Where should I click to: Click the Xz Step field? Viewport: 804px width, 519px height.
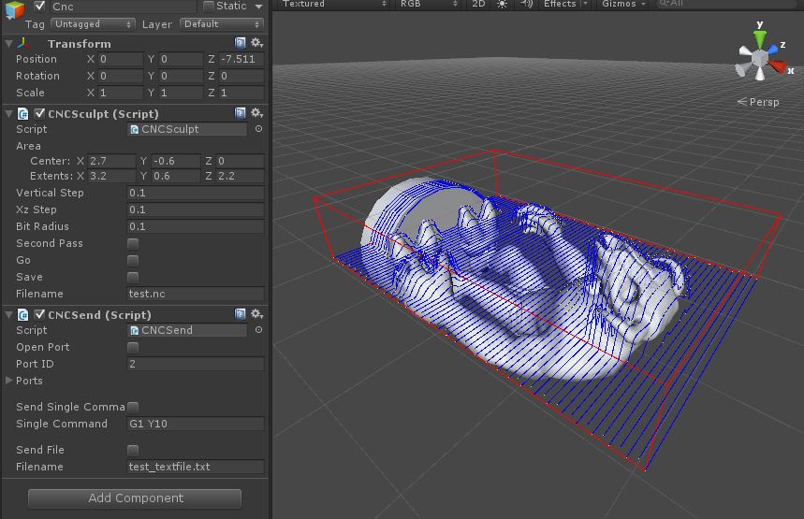pyautogui.click(x=196, y=209)
